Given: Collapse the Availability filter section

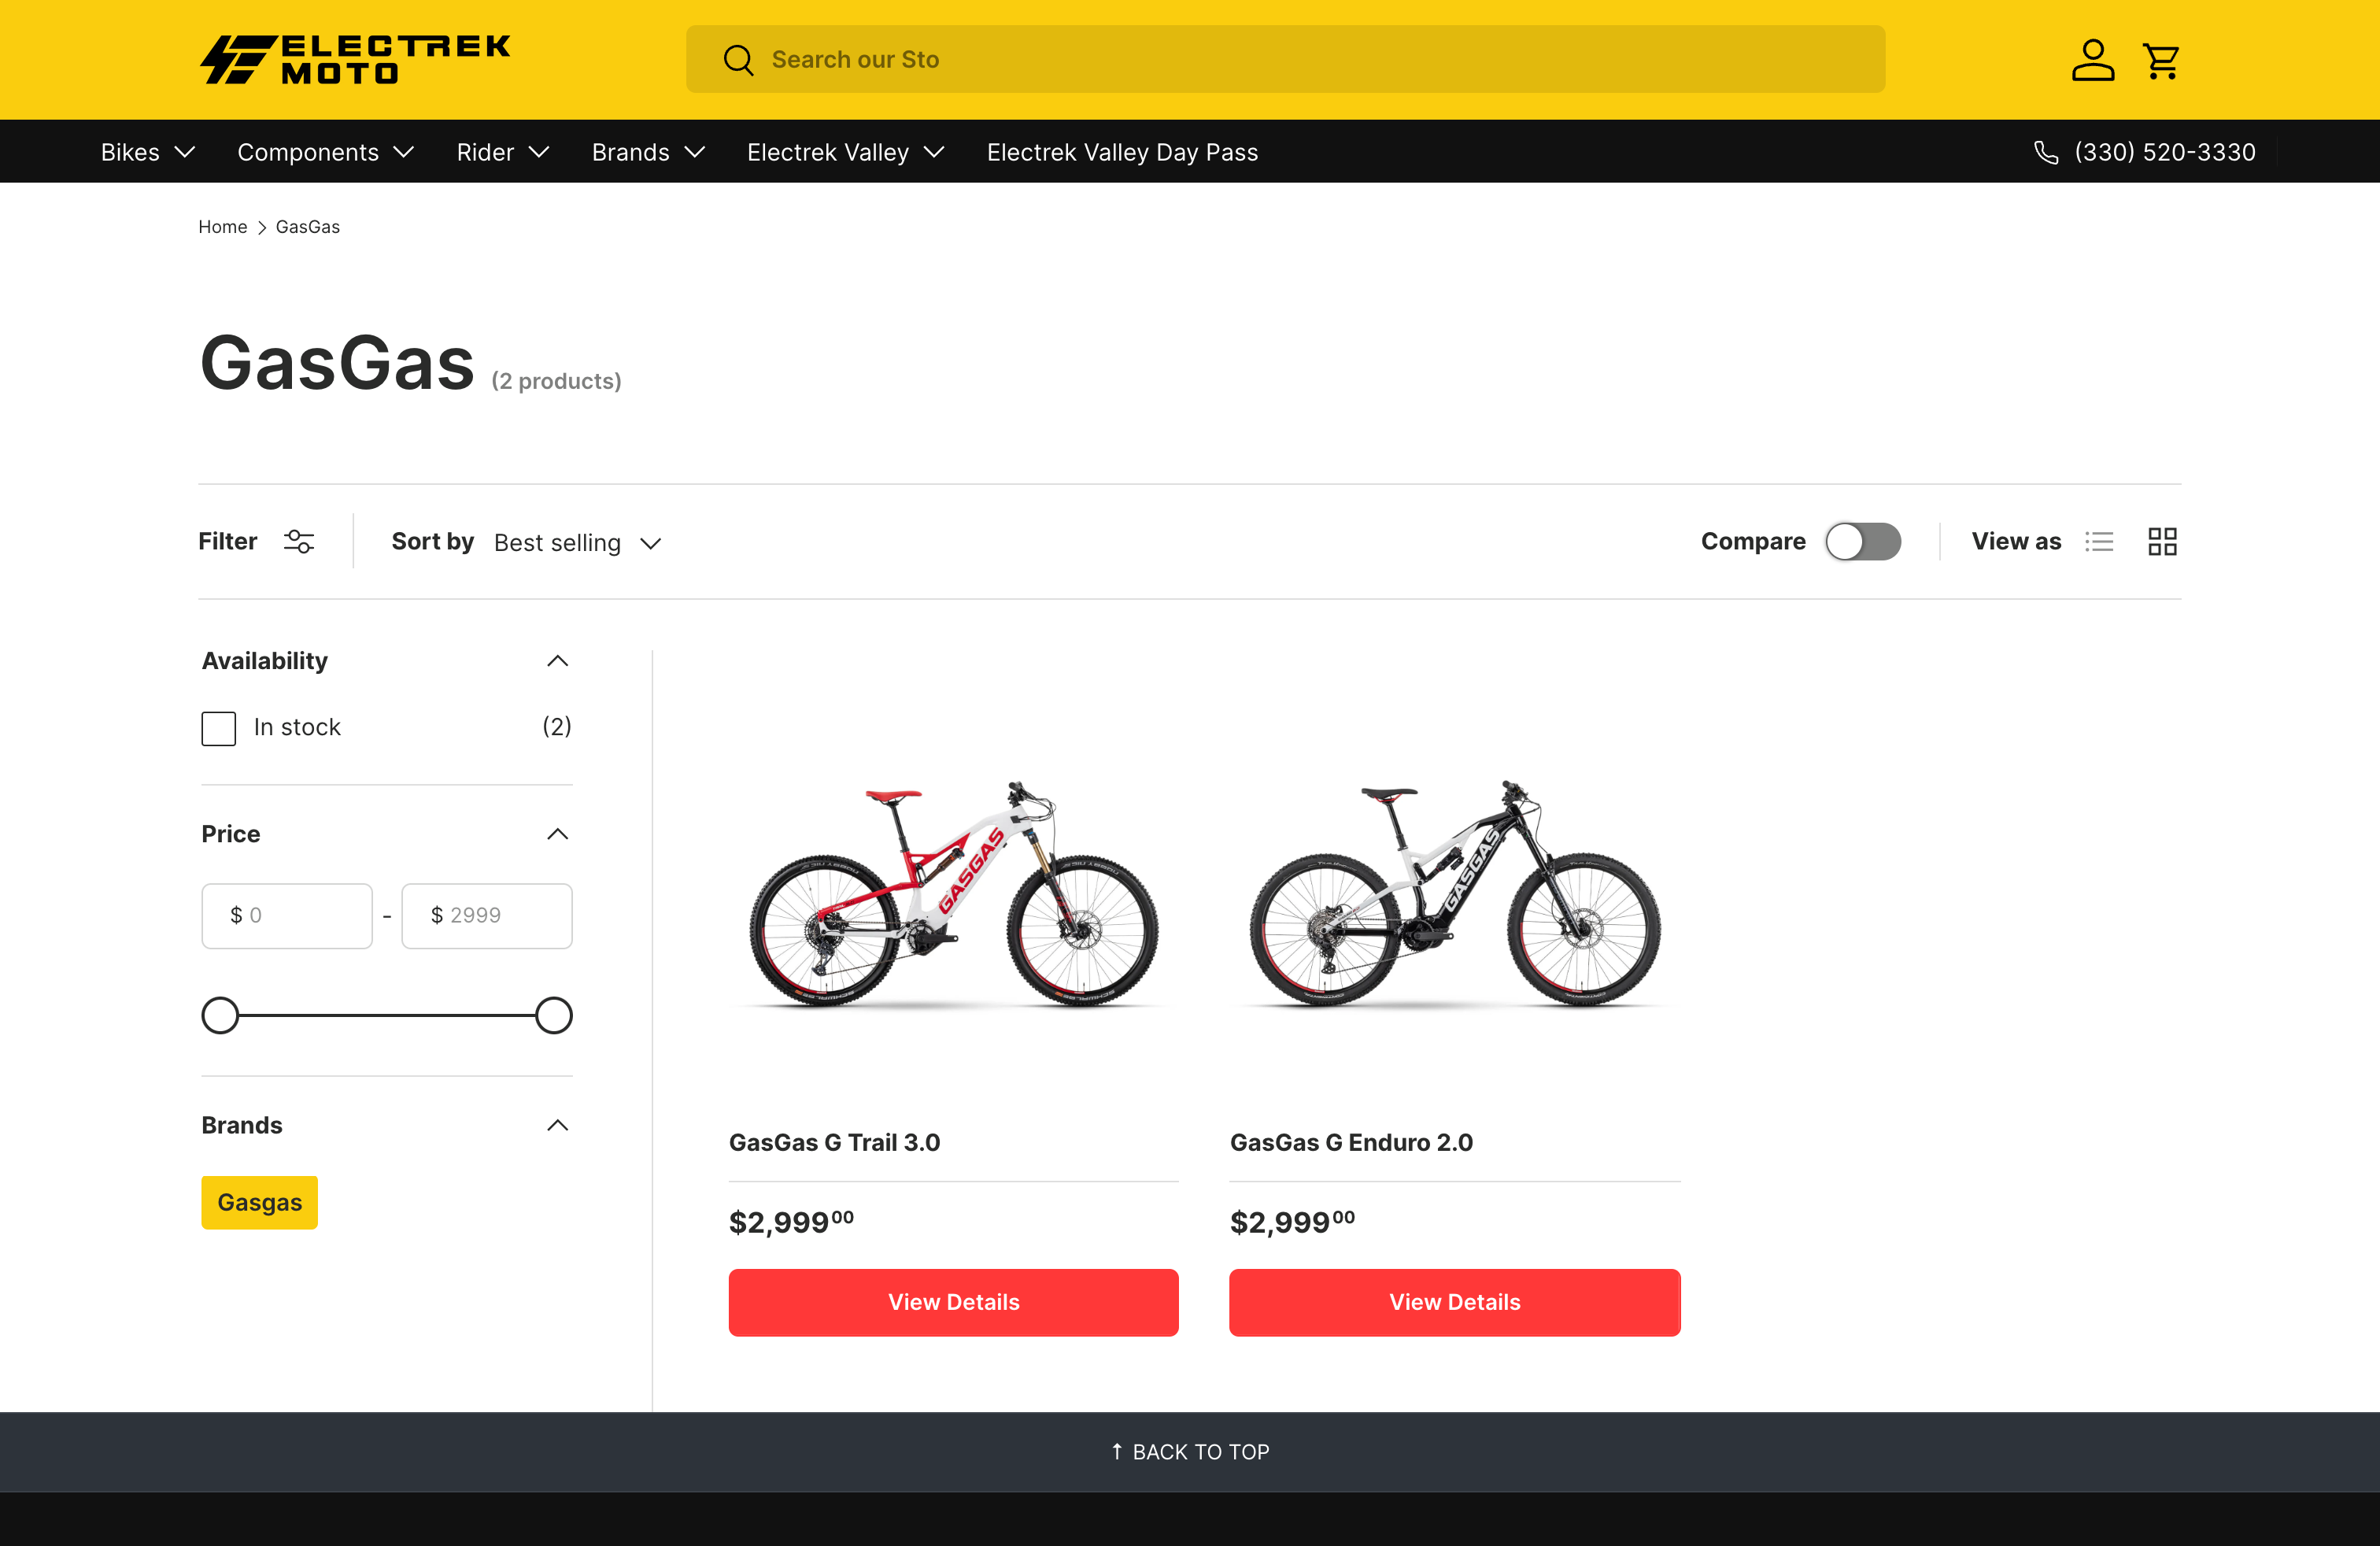Looking at the screenshot, I should (x=557, y=661).
